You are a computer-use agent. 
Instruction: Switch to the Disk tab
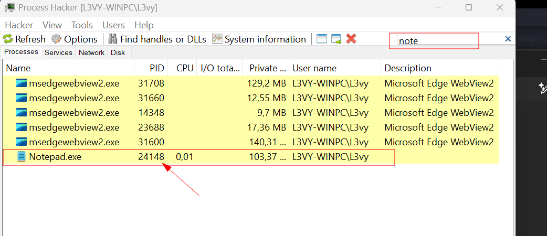tap(118, 52)
